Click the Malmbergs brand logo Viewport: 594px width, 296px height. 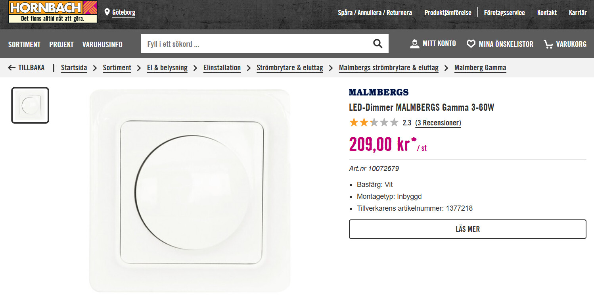pyautogui.click(x=379, y=92)
